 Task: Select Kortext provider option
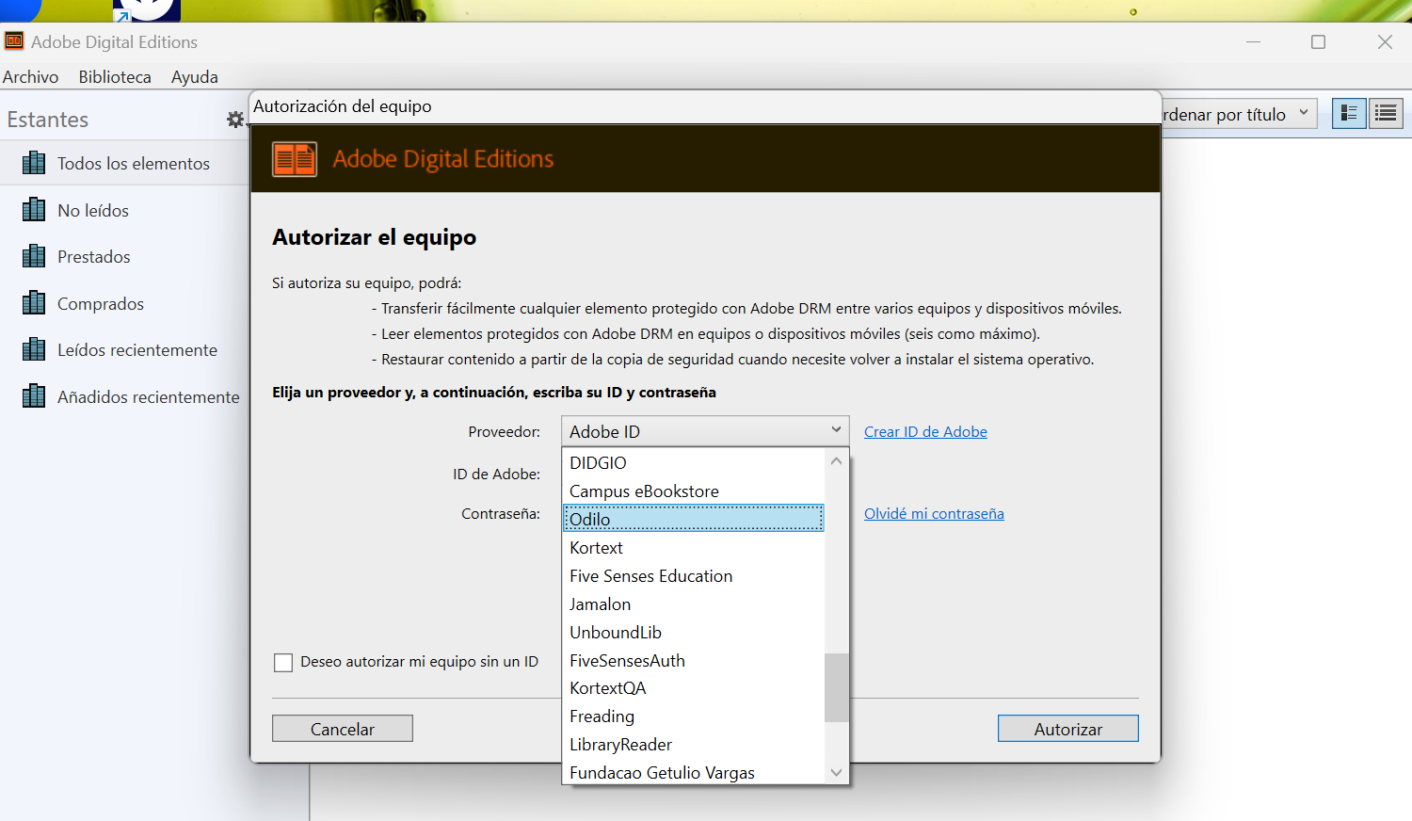(694, 547)
